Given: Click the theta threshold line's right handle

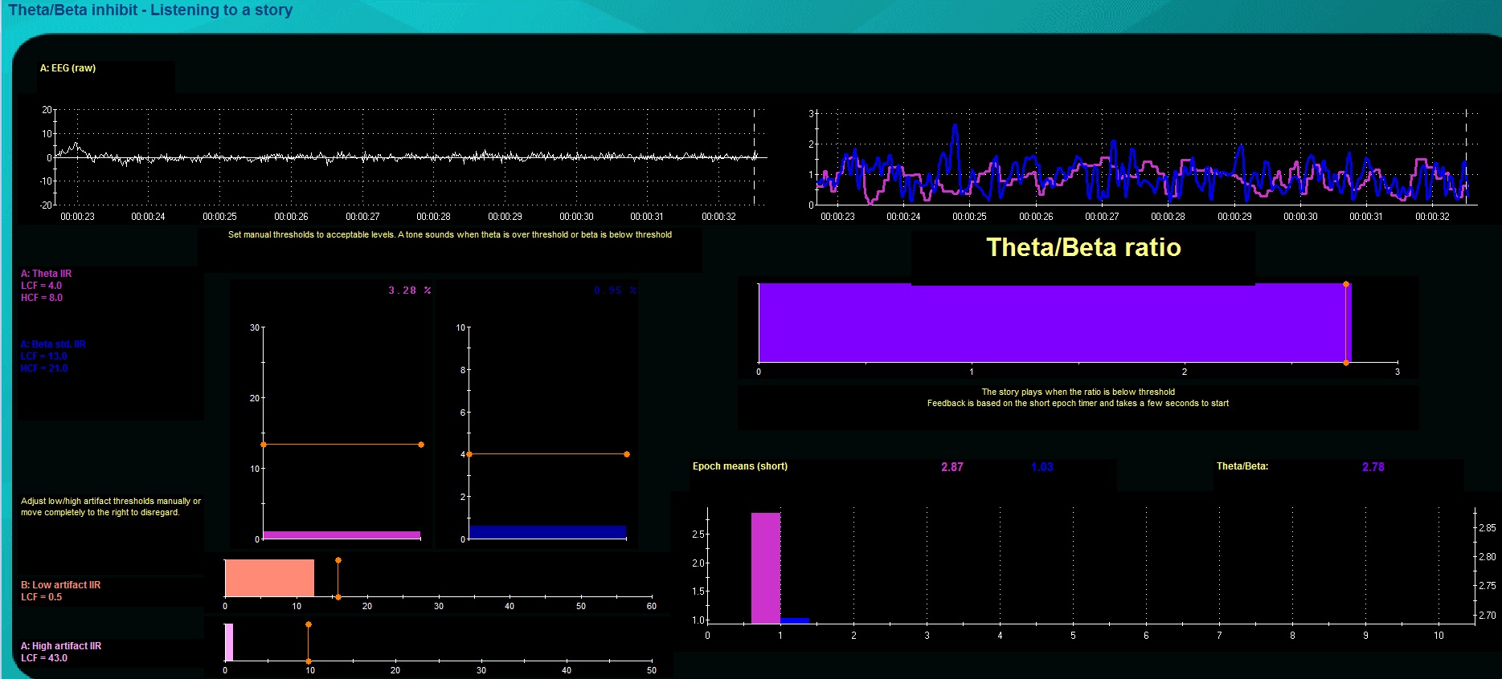Looking at the screenshot, I should pyautogui.click(x=421, y=445).
